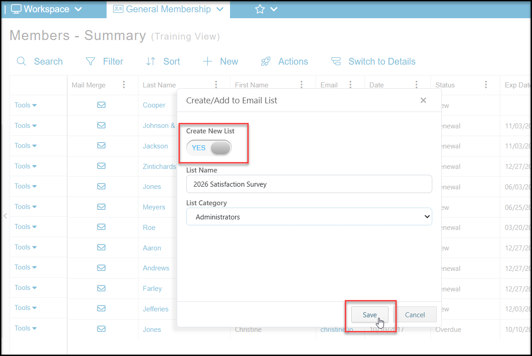Toggle the Create New List switch
The image size is (532, 356).
(x=209, y=148)
